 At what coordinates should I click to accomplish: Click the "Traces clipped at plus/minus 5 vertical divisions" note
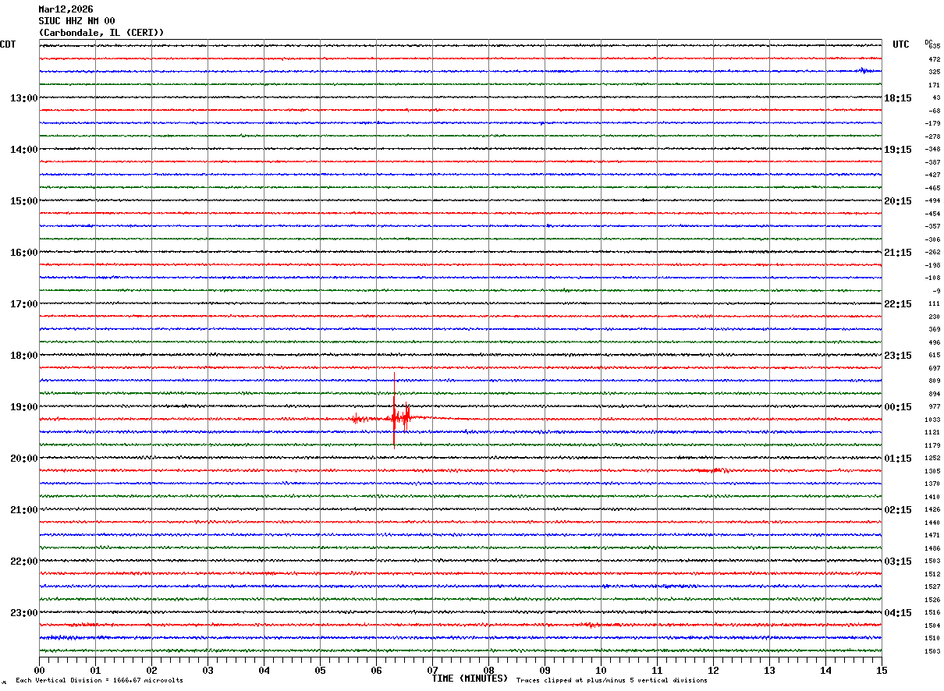pos(612,681)
